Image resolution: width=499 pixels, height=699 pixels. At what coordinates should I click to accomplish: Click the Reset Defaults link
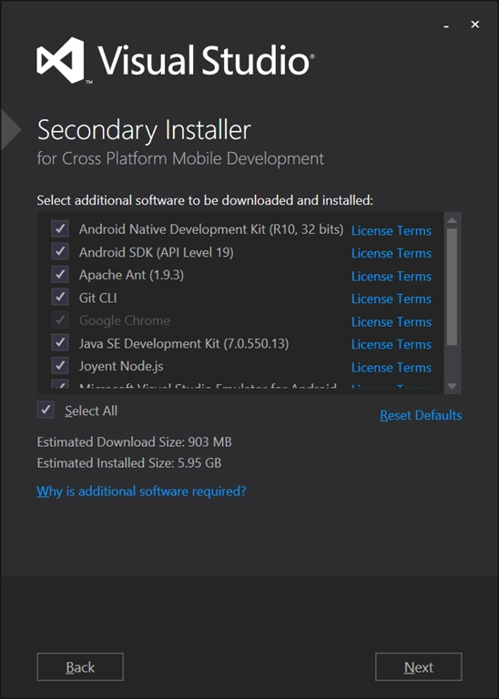[x=421, y=415]
